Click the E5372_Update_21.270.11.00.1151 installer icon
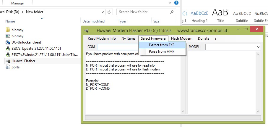The height and width of the screenshot is (127, 268). click(8, 49)
